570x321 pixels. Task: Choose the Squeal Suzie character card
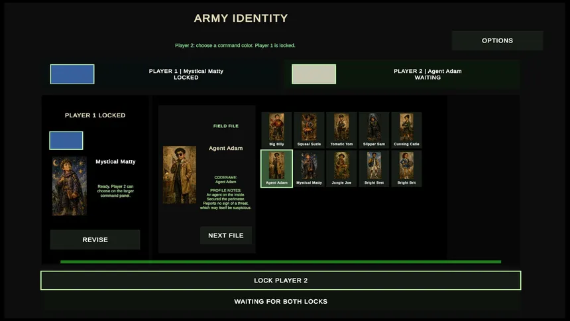click(x=309, y=130)
